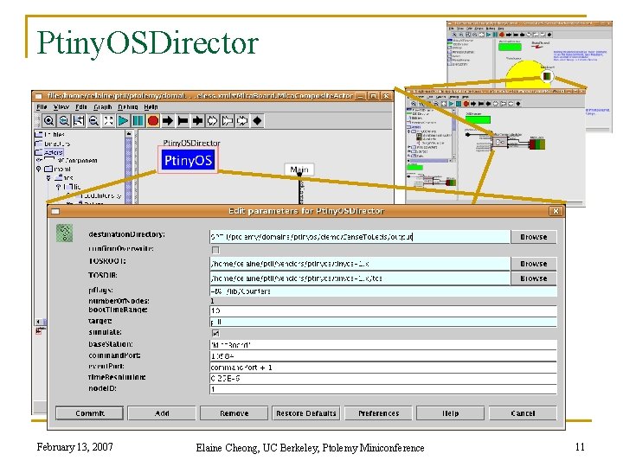
Task: Click the green director box in the top-right thumbnail window
Action: pyautogui.click(x=510, y=47)
